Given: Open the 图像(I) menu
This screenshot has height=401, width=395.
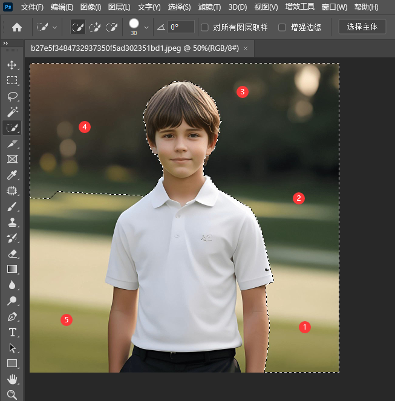Looking at the screenshot, I should pyautogui.click(x=91, y=7).
